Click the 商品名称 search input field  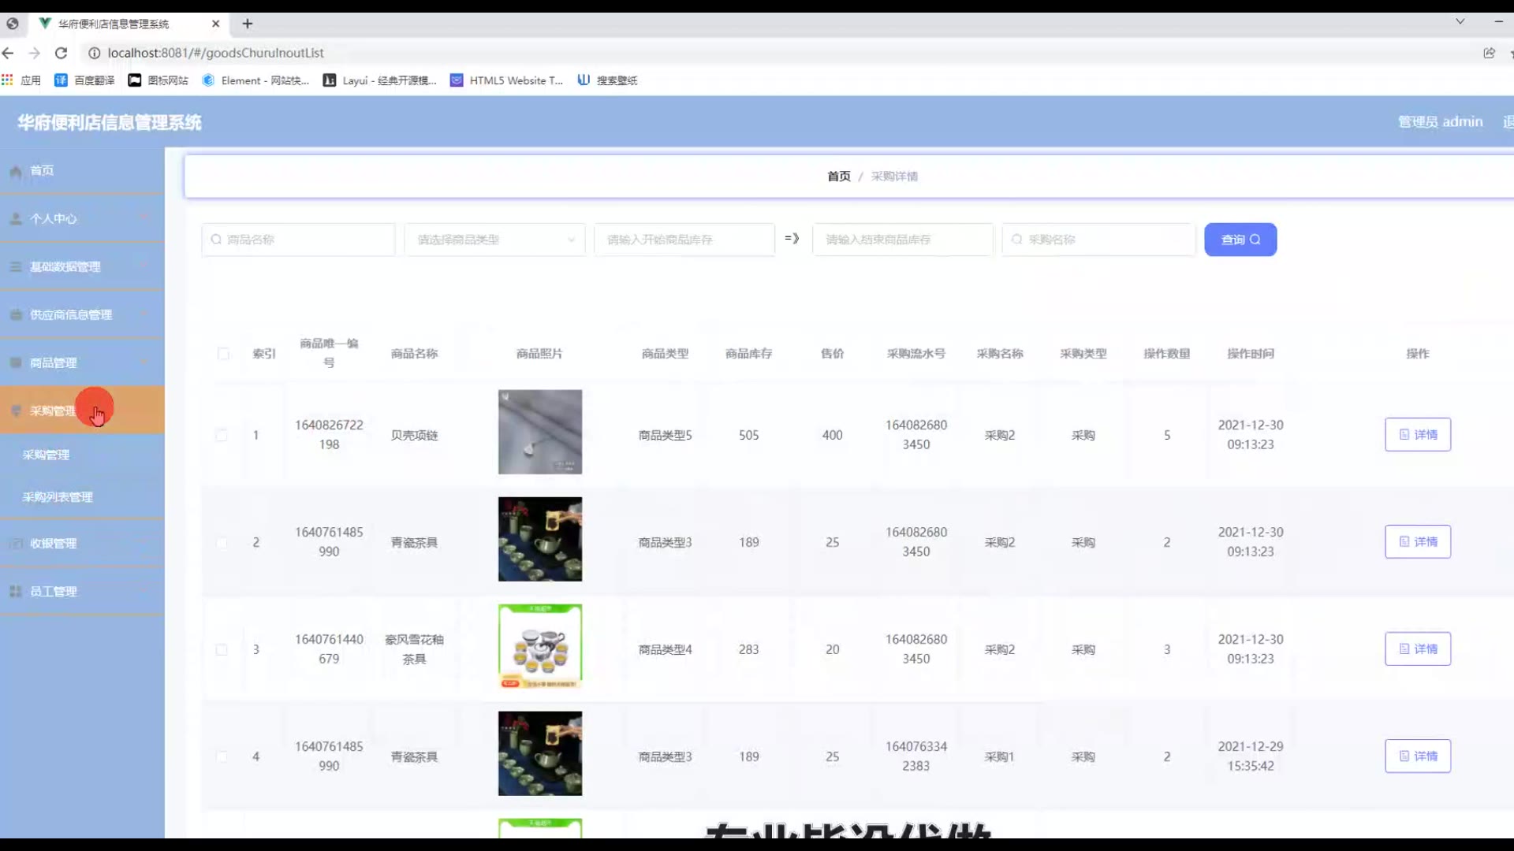point(300,240)
